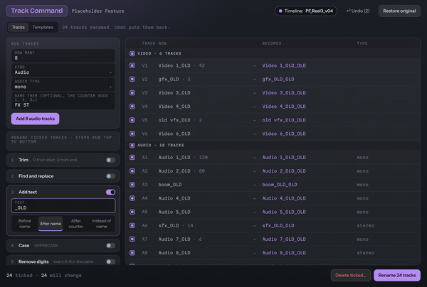Click the How many input field
Image resolution: width=427 pixels, height=287 pixels.
63,55
